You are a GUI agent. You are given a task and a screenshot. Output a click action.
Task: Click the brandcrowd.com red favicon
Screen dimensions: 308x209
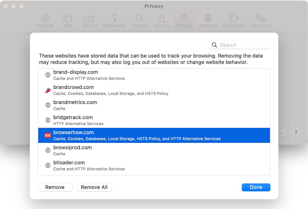tap(48, 90)
